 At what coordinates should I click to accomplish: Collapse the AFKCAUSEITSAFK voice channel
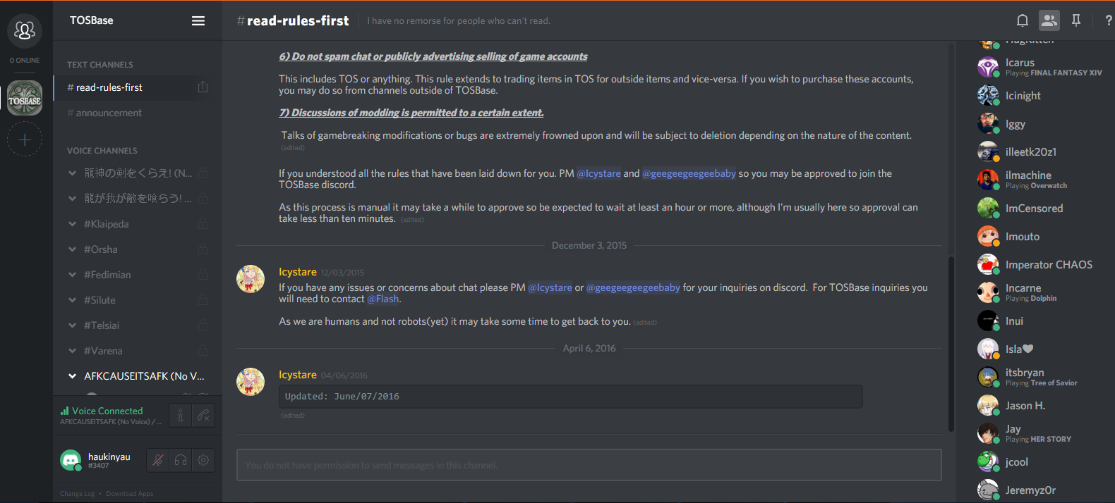[x=72, y=376]
